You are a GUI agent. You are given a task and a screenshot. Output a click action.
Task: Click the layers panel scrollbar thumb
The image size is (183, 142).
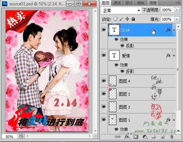click(x=178, y=70)
